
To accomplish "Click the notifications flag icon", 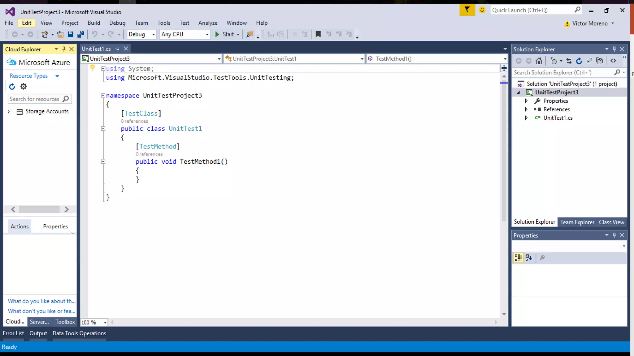I will (467, 10).
